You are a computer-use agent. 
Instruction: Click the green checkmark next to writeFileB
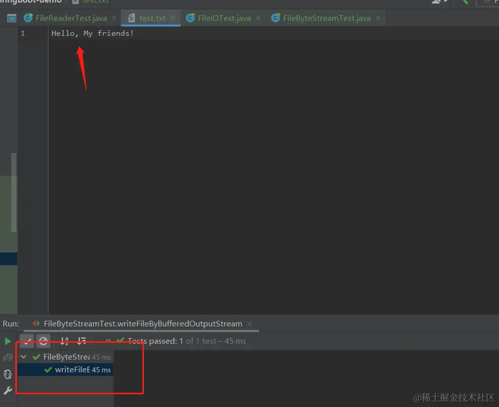pos(48,370)
